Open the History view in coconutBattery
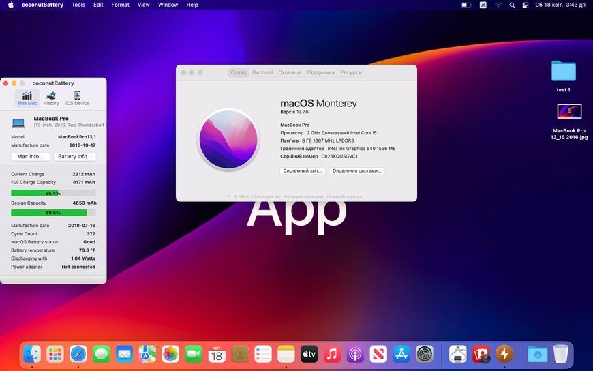Screen dimensions: 593x371 (51, 98)
